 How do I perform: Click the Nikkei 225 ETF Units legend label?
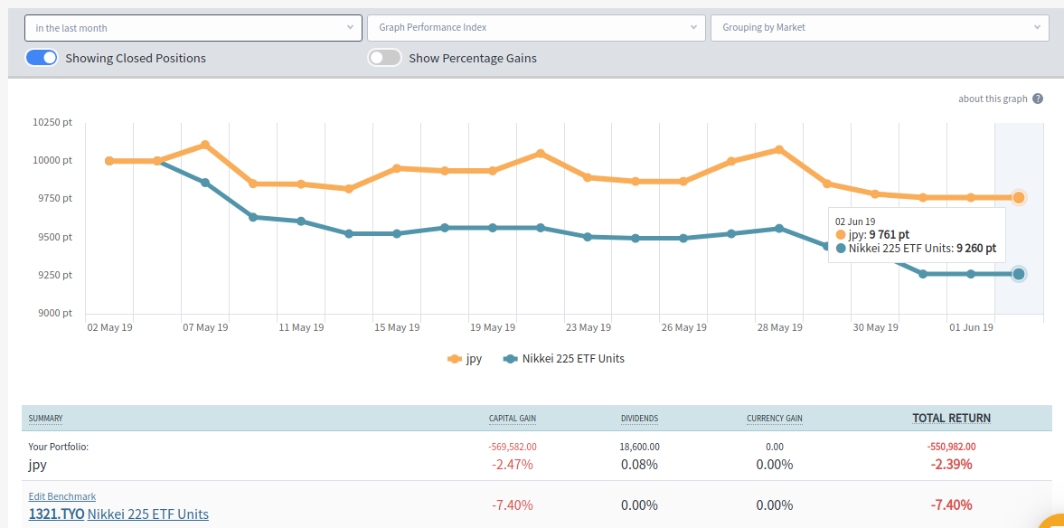(573, 359)
